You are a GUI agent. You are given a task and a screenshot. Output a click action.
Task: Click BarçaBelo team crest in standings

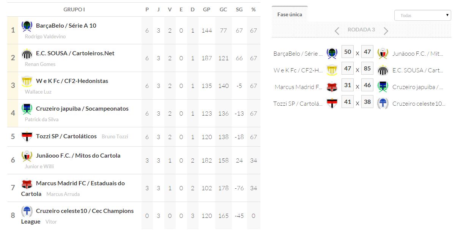click(x=27, y=26)
